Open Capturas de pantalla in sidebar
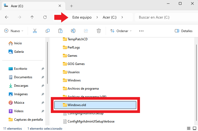The image size is (198, 131). (26, 120)
